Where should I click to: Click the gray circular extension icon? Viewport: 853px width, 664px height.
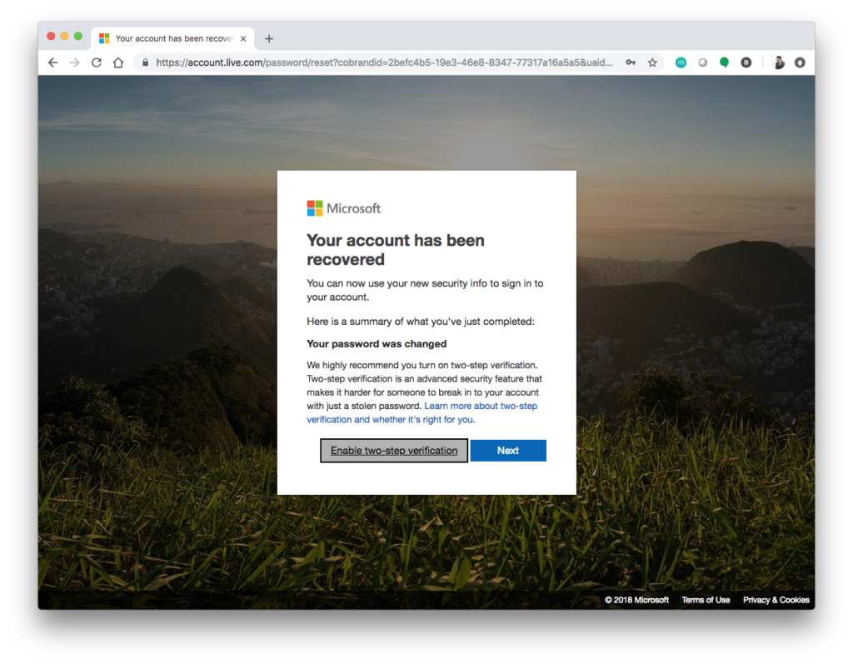pyautogui.click(x=702, y=62)
